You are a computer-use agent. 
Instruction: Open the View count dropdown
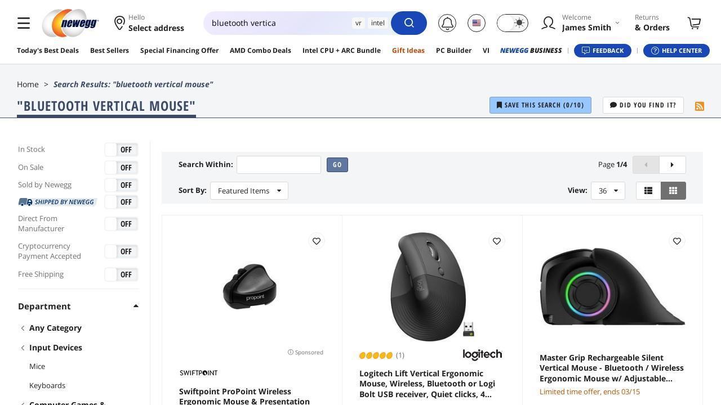pos(608,191)
